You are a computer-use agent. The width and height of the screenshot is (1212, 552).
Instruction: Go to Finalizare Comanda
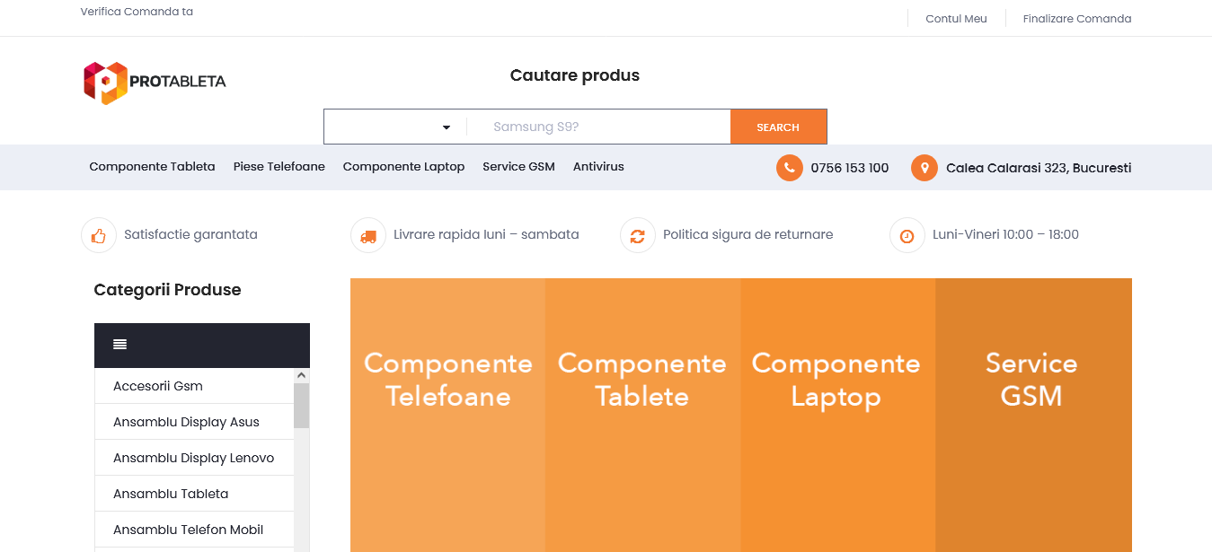tap(1077, 19)
